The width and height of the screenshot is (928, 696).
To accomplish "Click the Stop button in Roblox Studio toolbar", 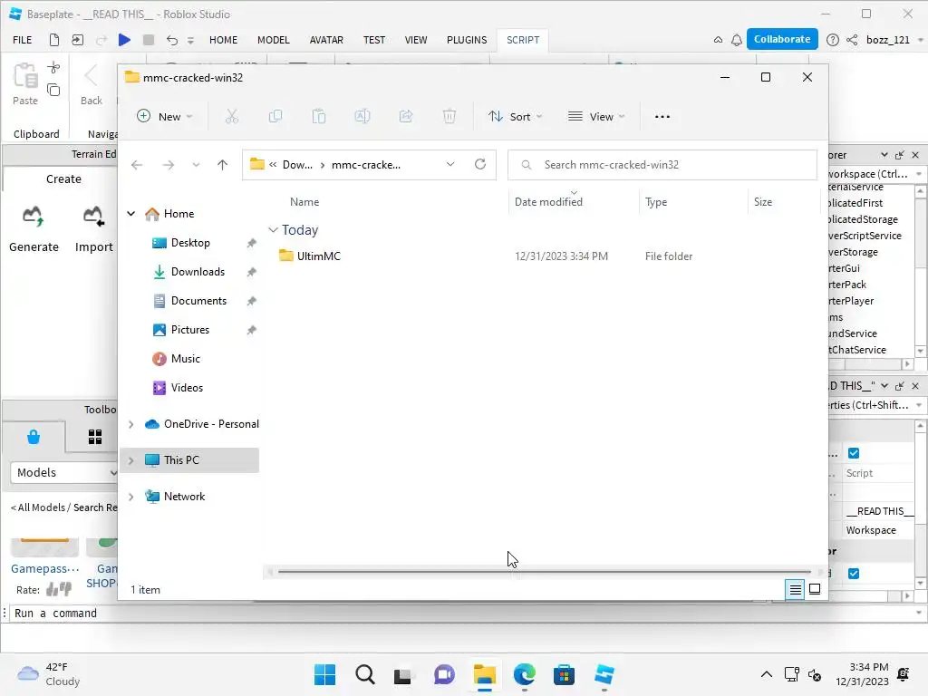I will [149, 40].
